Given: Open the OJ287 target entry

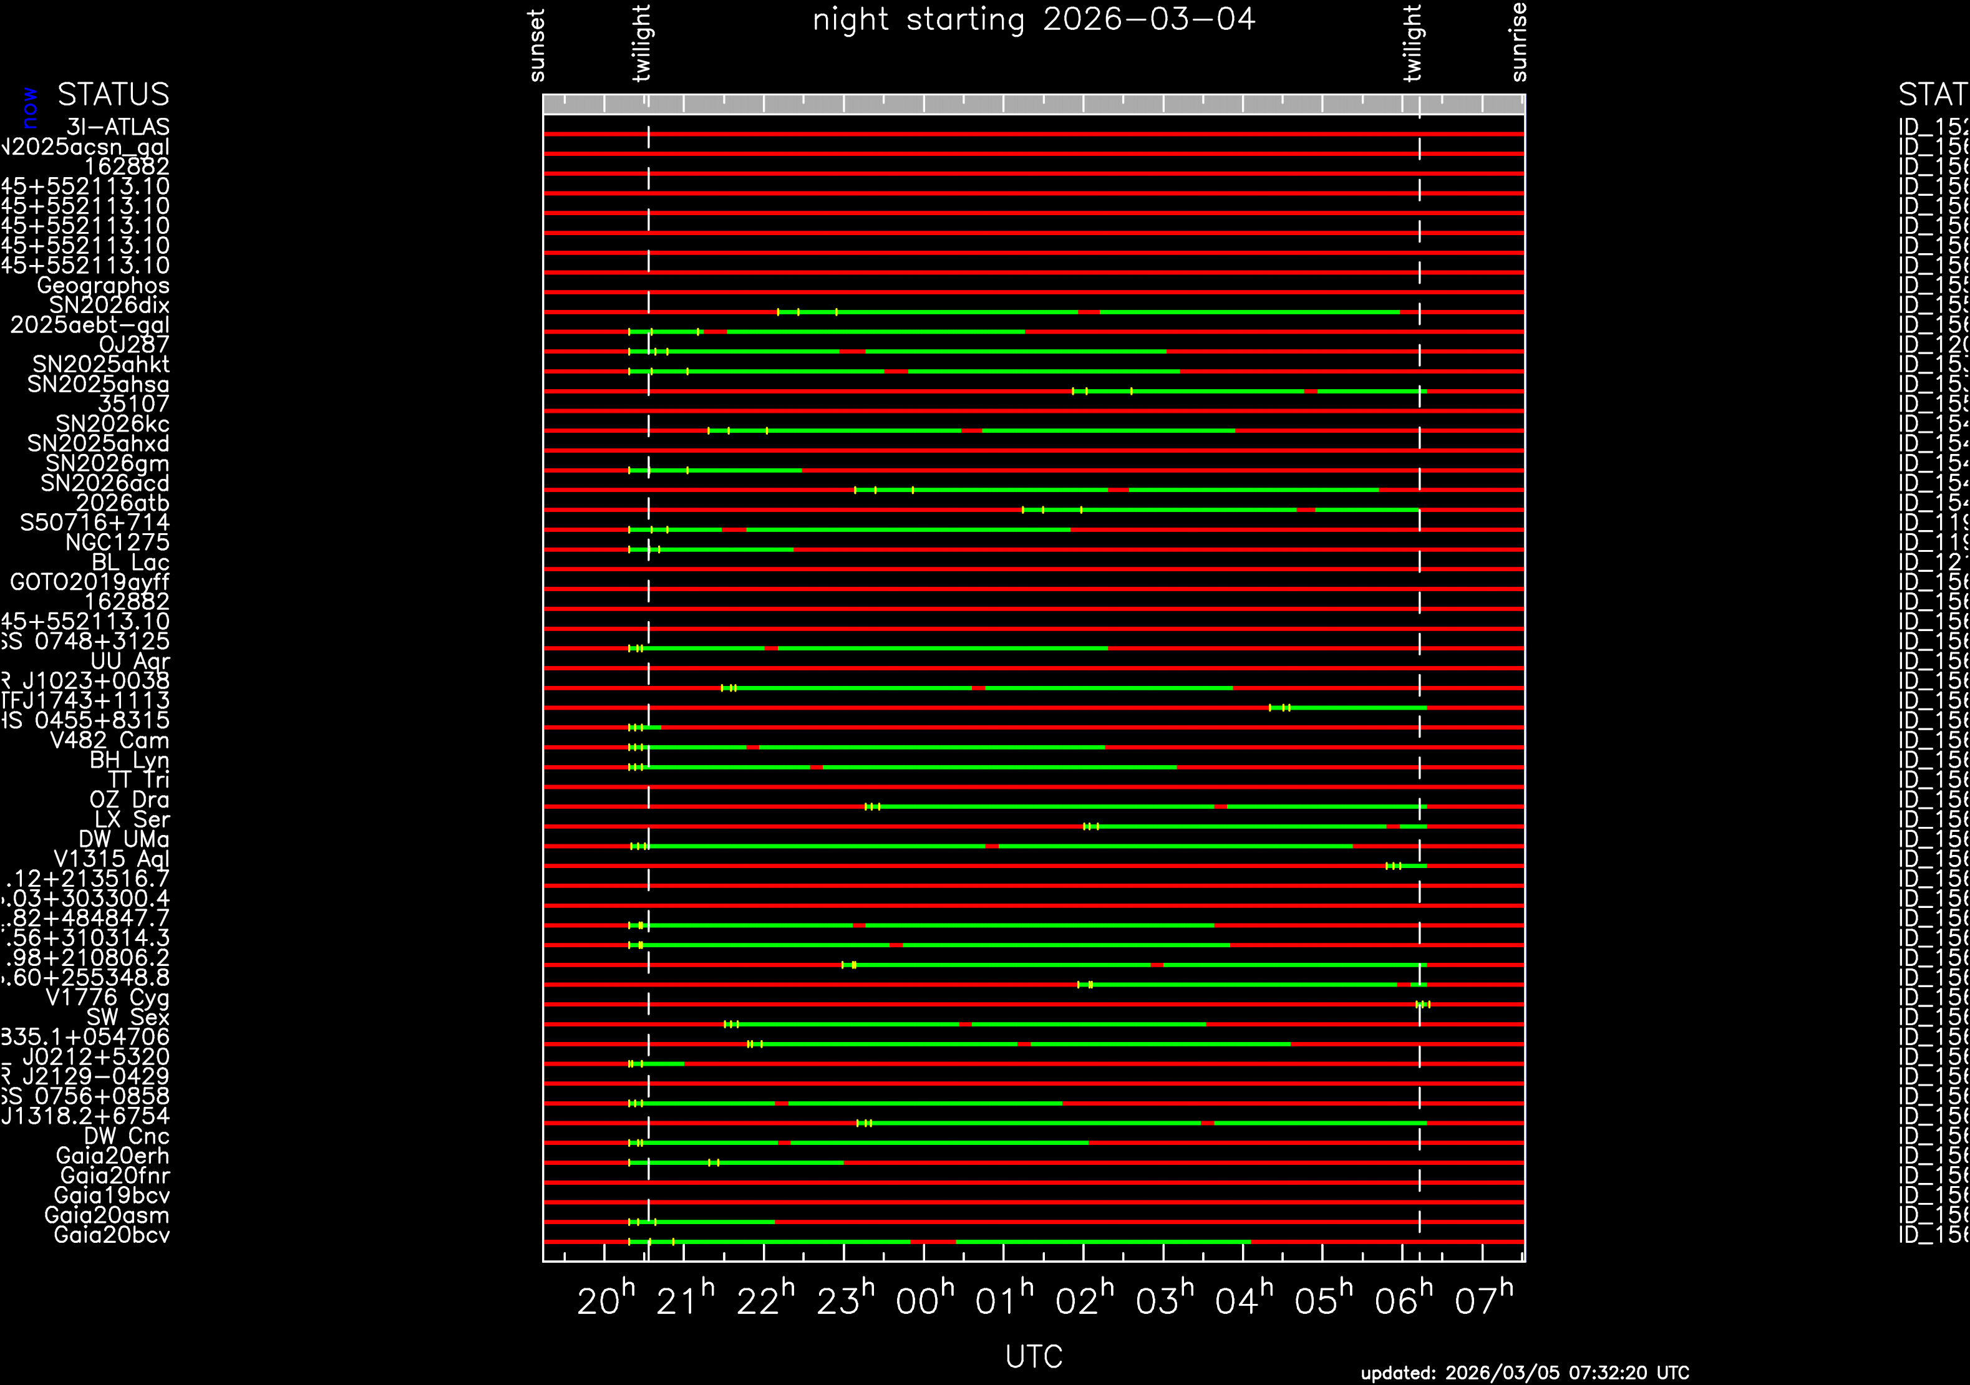Looking at the screenshot, I should [x=134, y=345].
